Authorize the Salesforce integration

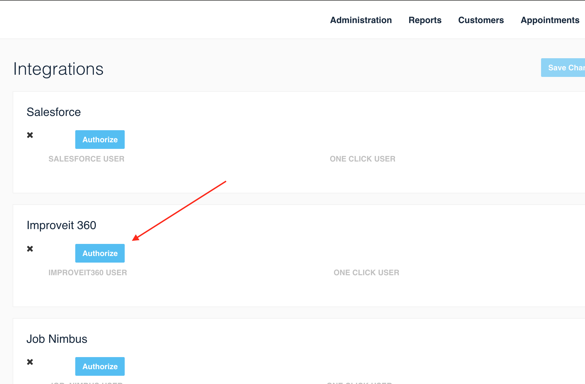[100, 140]
